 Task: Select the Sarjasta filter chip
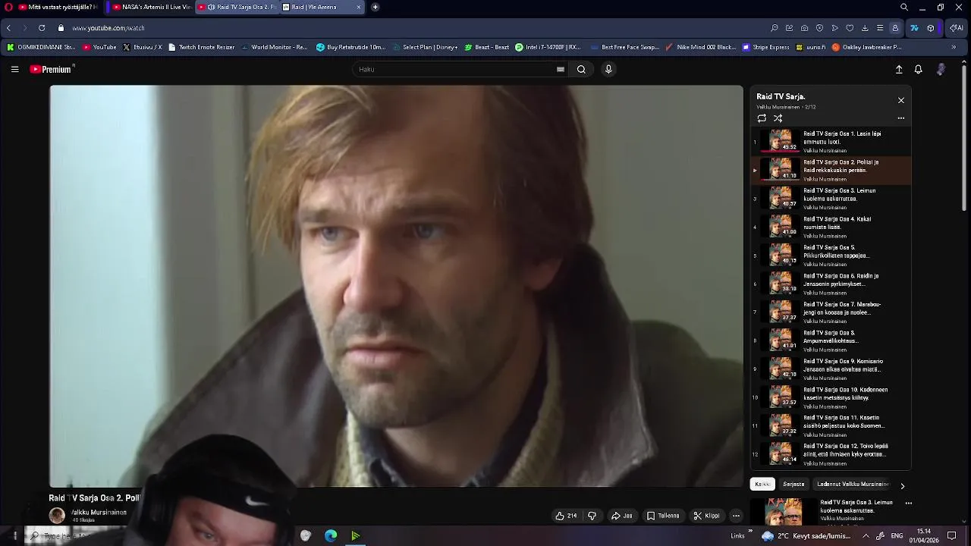tap(793, 484)
